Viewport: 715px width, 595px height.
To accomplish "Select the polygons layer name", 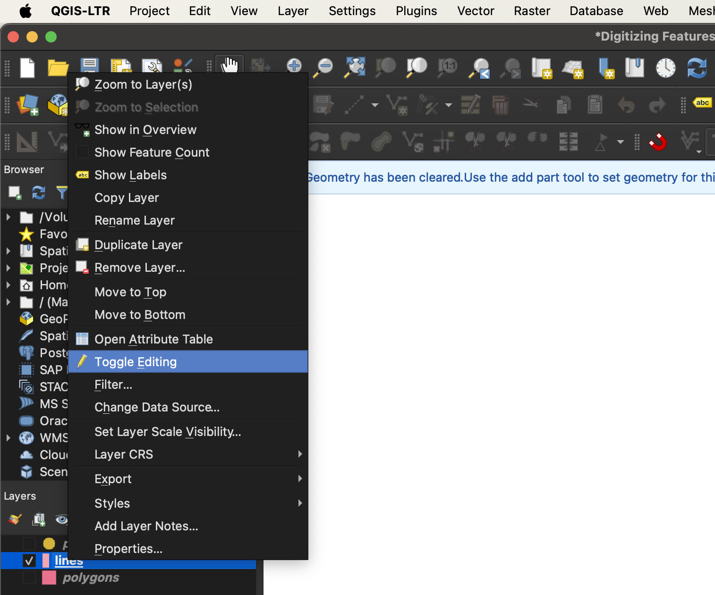I will click(91, 578).
